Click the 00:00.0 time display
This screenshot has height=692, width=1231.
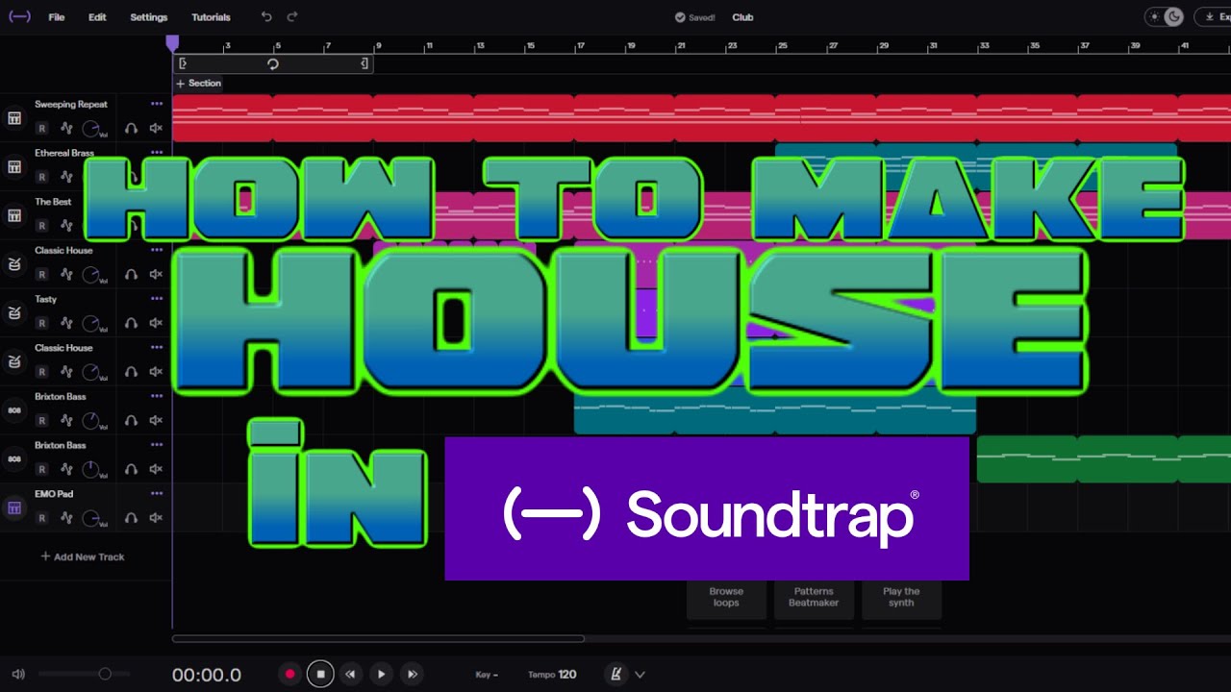(x=207, y=675)
